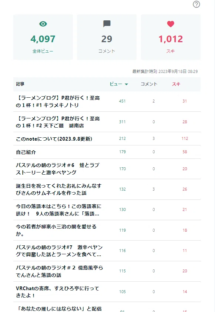Image resolution: width=215 pixels, height=312 pixels.
Task: Open the help question mark icon
Action: [196, 4]
